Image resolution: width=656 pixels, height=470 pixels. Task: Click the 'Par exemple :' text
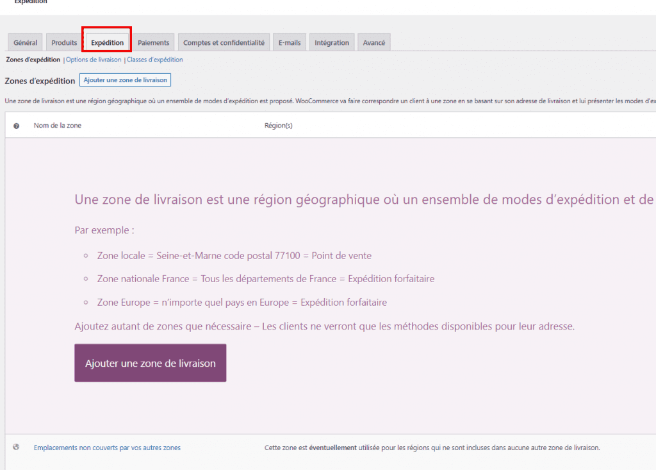[104, 230]
